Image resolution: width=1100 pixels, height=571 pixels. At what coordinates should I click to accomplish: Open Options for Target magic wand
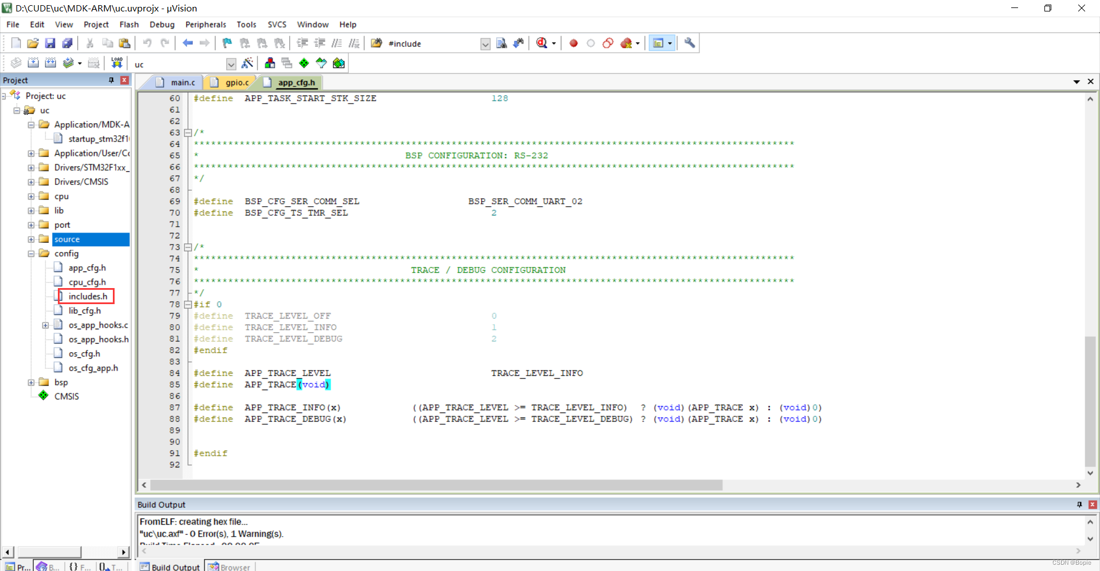247,63
